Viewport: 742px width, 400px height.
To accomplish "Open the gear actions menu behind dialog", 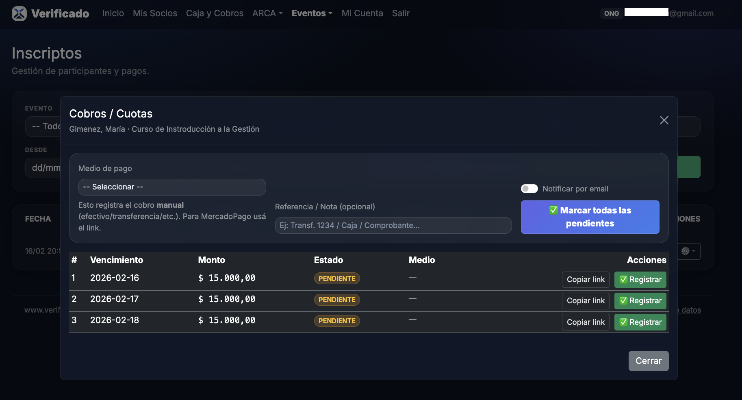I will (688, 251).
